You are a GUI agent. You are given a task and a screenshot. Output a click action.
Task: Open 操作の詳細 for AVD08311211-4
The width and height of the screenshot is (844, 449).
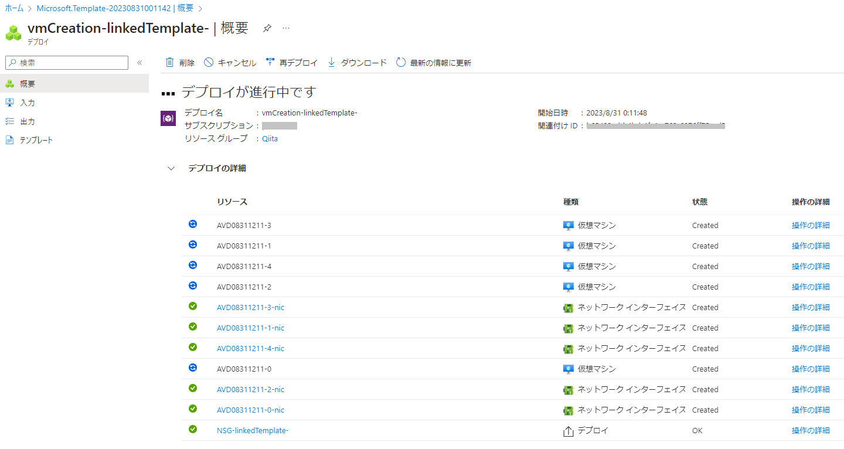pos(811,266)
